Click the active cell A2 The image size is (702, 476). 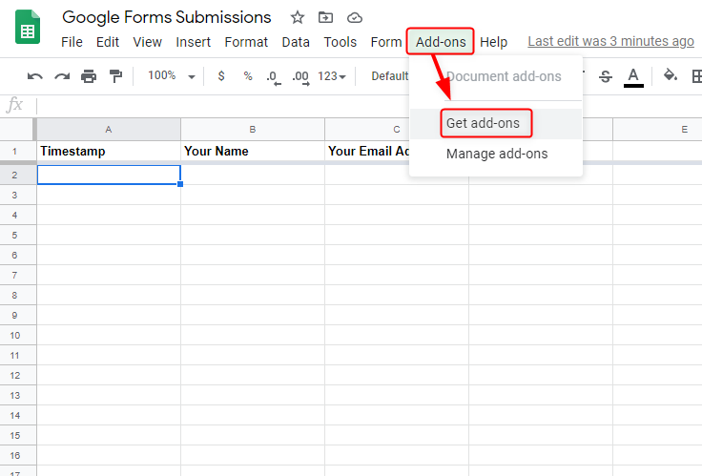[109, 175]
